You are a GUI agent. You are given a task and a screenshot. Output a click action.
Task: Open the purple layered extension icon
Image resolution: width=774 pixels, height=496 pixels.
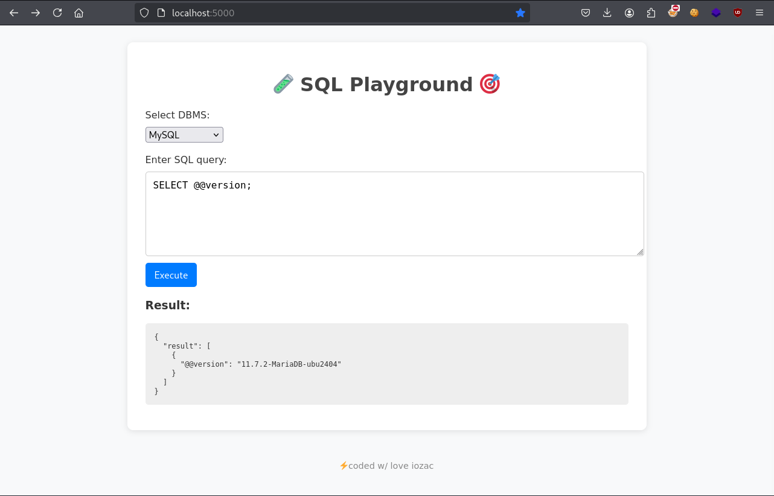click(716, 13)
